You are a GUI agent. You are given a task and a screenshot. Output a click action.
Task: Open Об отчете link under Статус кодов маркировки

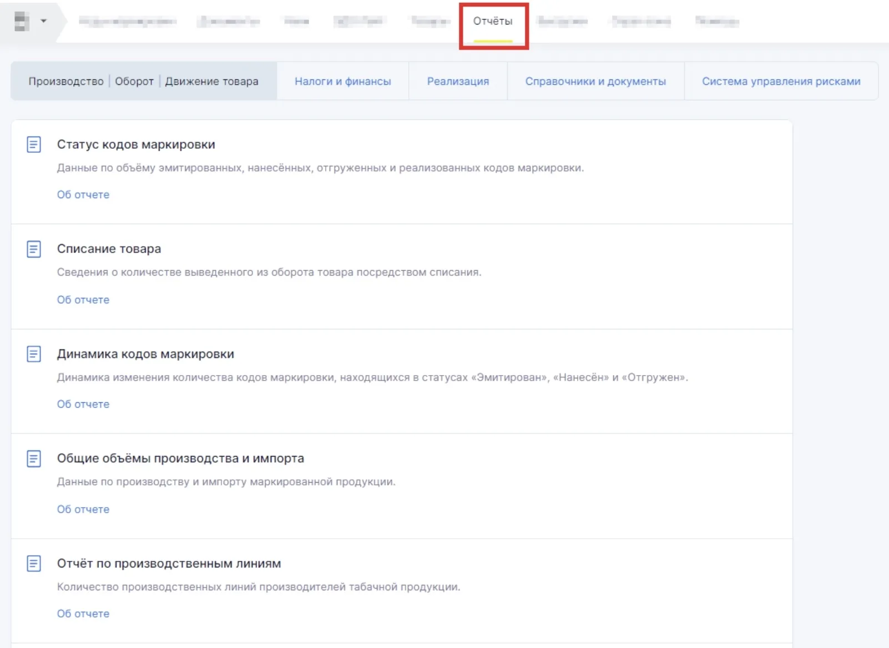(83, 195)
